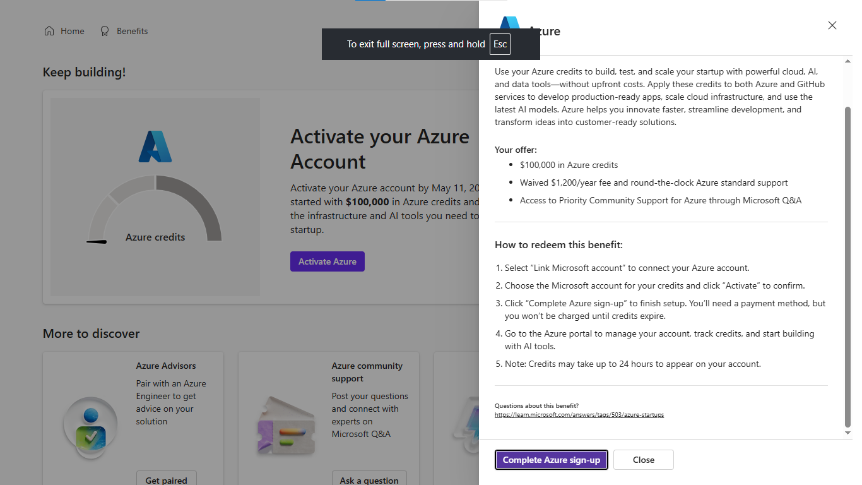The image size is (862, 485).
Task: Click the Complete Azure sign-up button
Action: click(x=552, y=460)
